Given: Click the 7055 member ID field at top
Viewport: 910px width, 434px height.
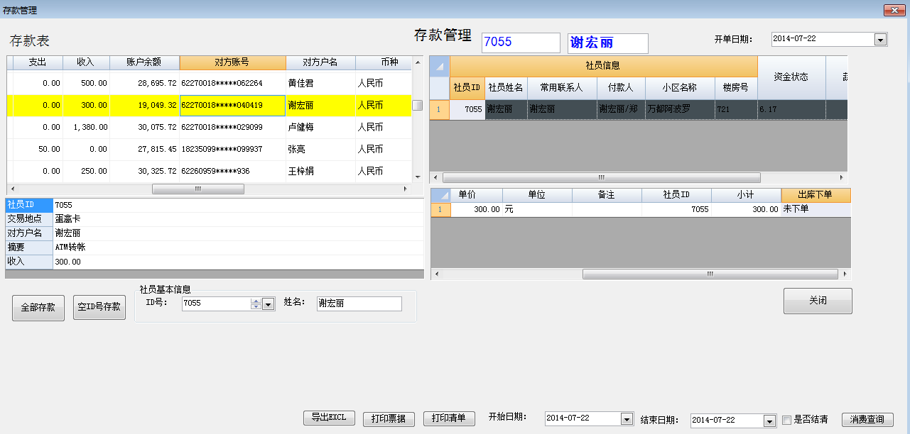Looking at the screenshot, I should [521, 43].
